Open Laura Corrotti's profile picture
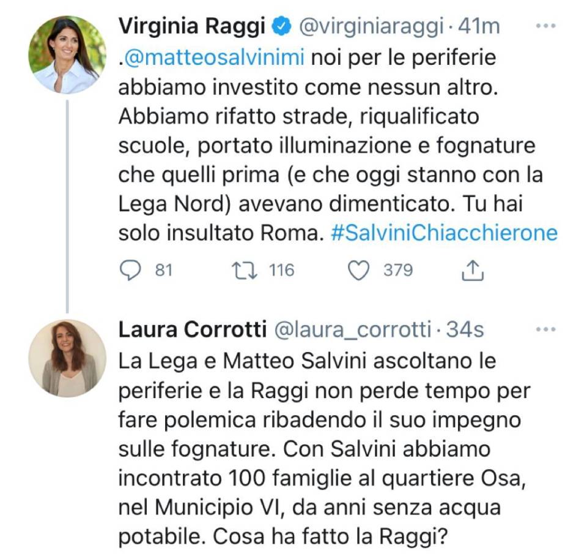The height and width of the screenshot is (556, 587). point(67,358)
